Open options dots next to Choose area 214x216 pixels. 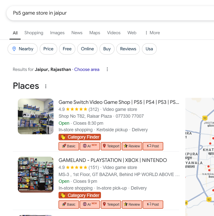[107, 69]
